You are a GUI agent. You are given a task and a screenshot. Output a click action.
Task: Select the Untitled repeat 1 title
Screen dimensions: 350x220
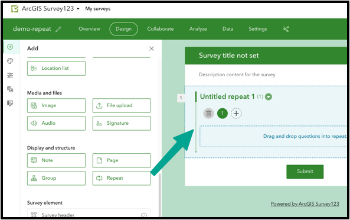pyautogui.click(x=227, y=96)
